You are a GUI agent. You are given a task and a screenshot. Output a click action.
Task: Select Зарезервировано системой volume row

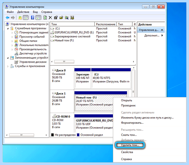(x=93, y=37)
